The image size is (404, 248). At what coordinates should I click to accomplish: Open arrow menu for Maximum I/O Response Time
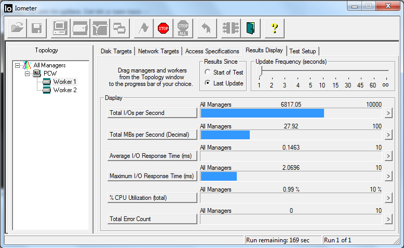[388, 177]
